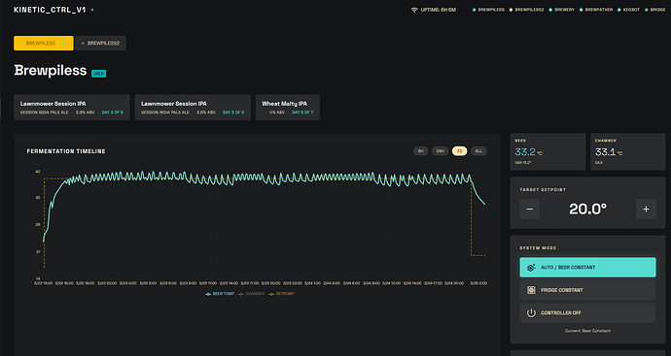Select Fridge Constant system mode
Image resolution: width=671 pixels, height=356 pixels.
(x=587, y=290)
